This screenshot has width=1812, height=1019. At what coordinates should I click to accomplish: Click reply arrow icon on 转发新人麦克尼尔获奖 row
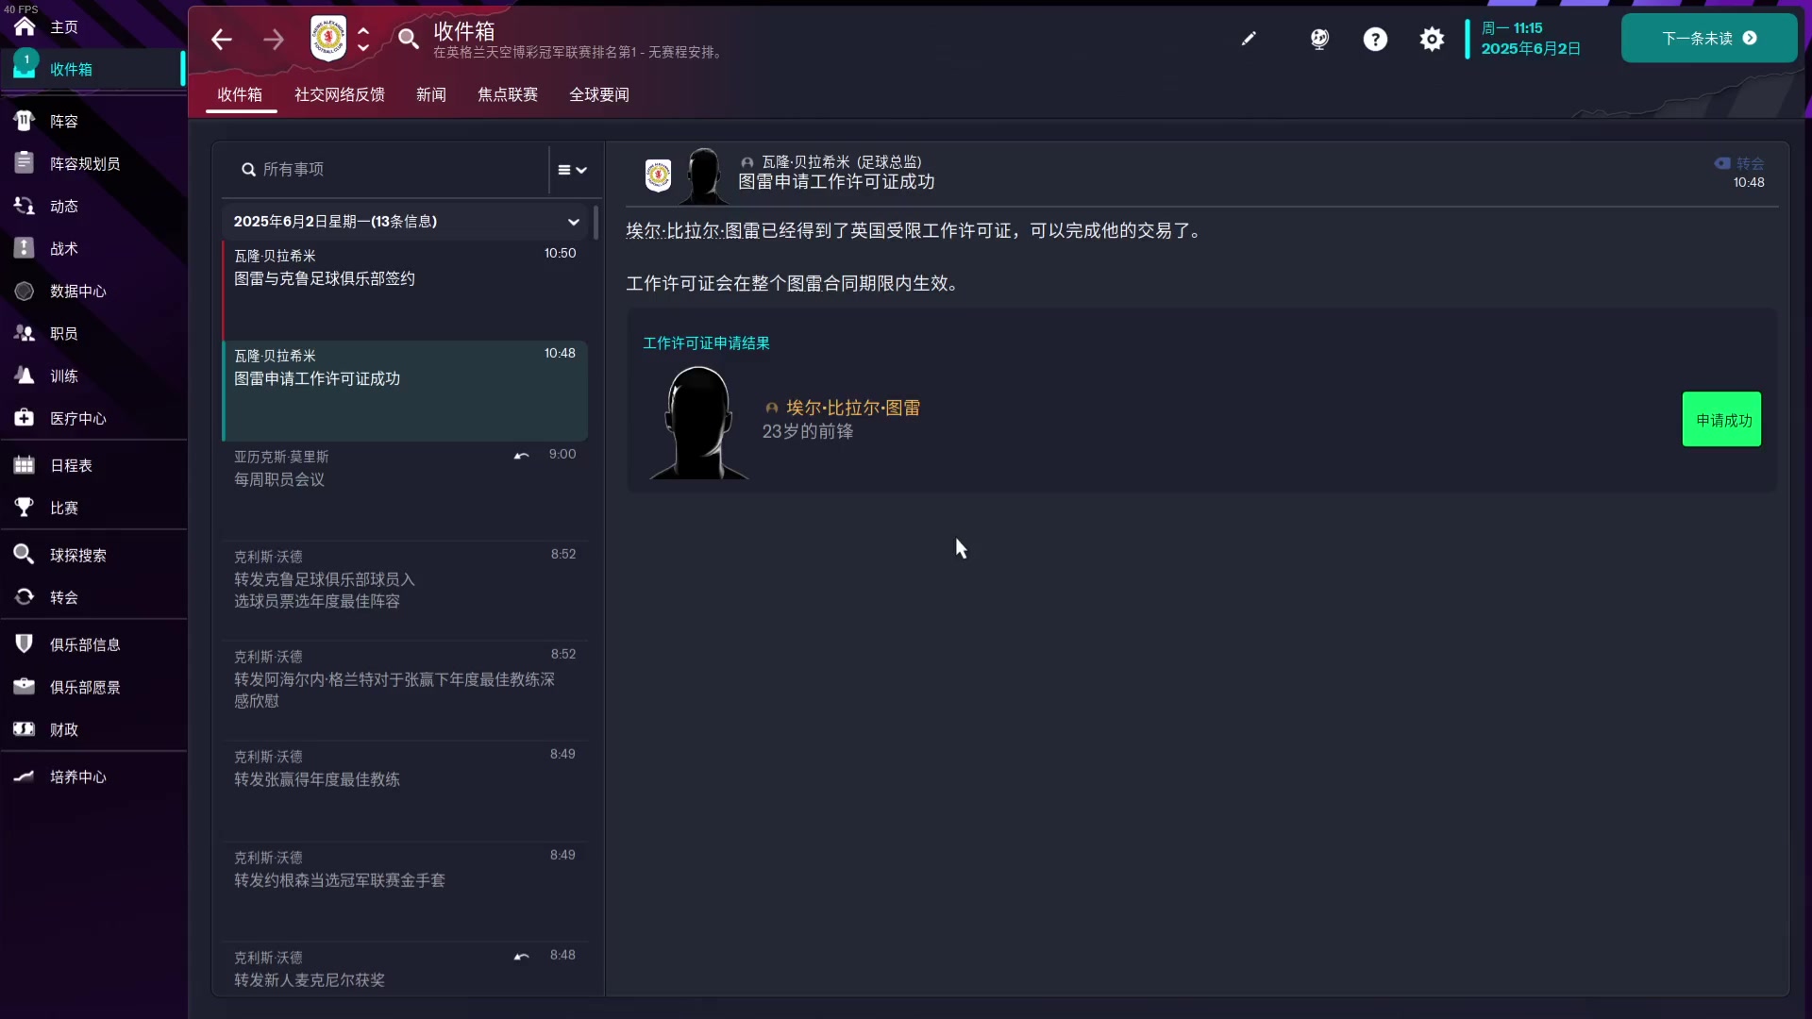(521, 957)
